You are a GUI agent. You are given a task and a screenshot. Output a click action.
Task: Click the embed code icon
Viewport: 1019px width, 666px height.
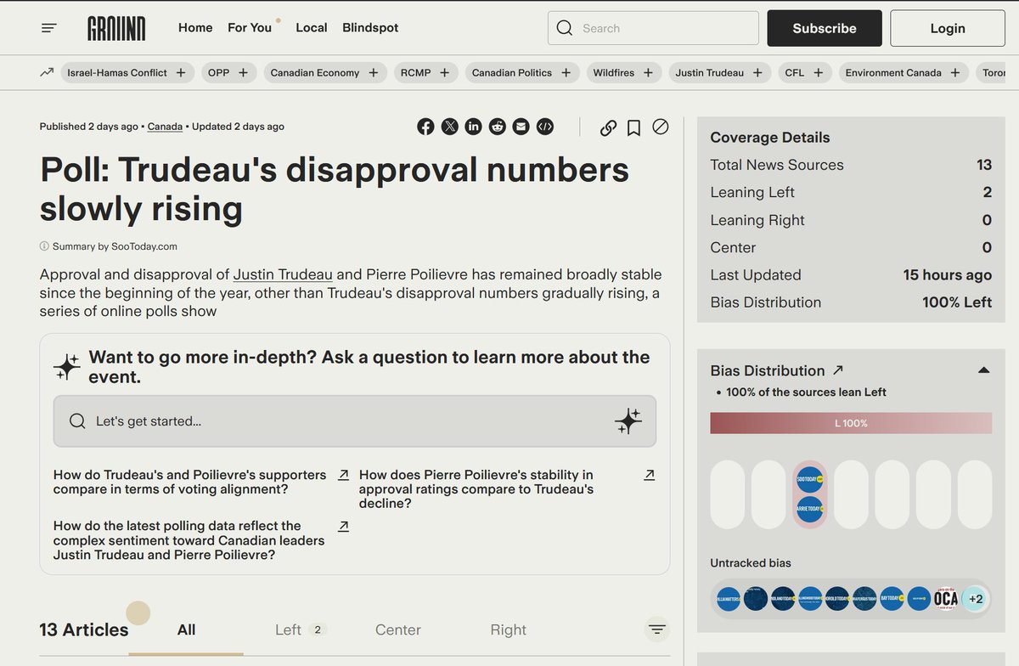(545, 127)
